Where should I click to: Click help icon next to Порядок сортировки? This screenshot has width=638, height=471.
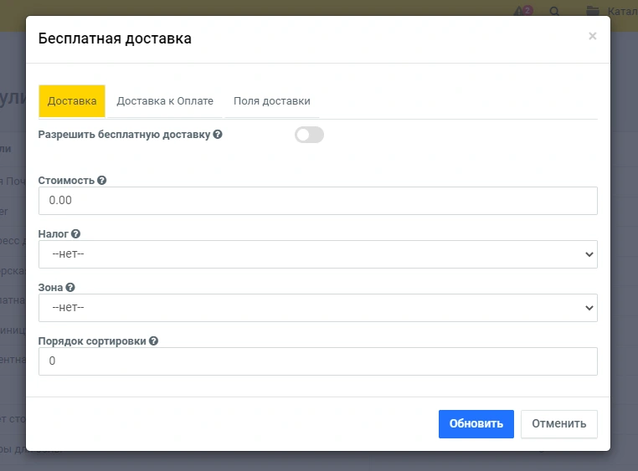point(154,341)
